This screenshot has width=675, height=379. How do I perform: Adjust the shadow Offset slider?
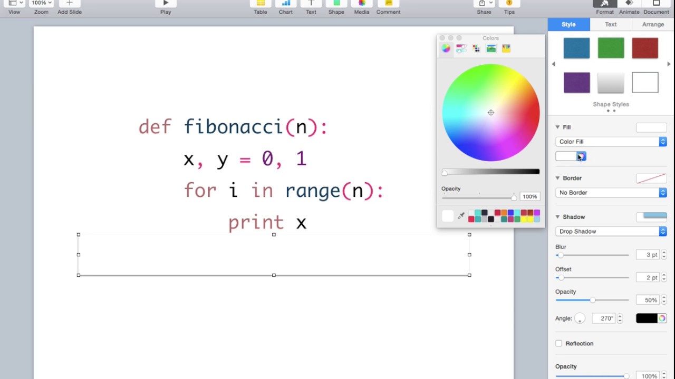point(592,277)
